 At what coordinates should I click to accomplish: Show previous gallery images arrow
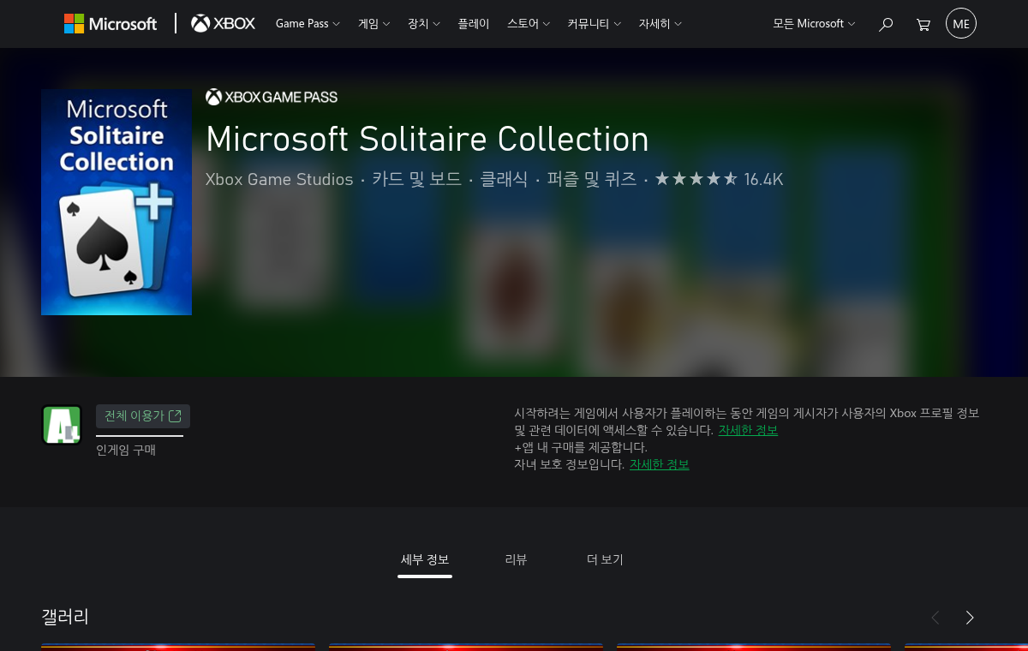coord(935,618)
